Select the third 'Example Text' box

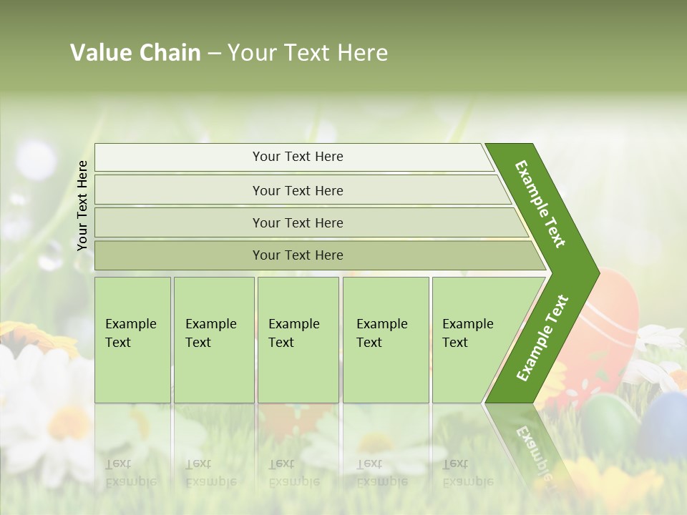tap(298, 340)
